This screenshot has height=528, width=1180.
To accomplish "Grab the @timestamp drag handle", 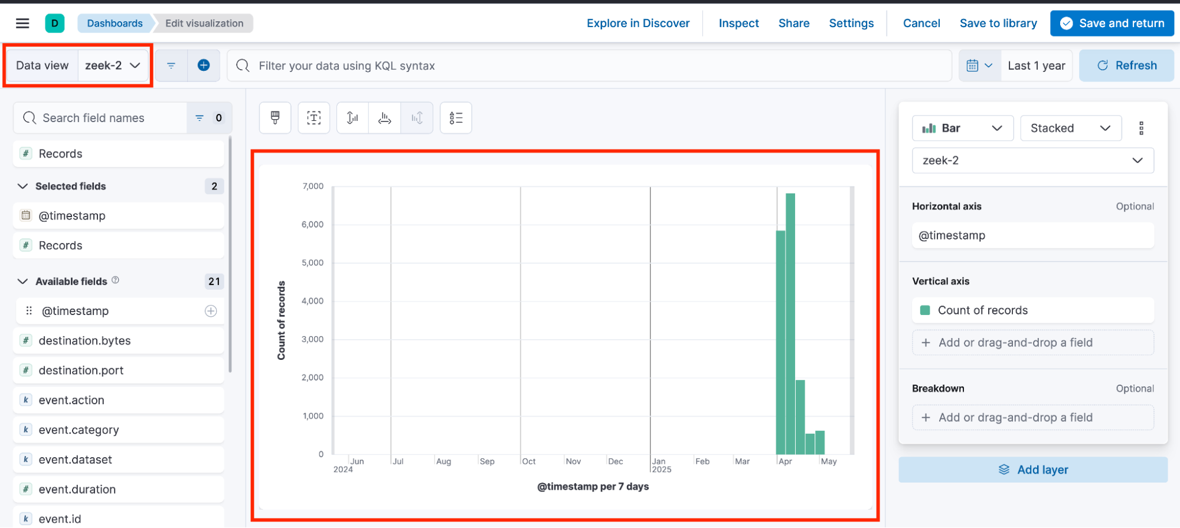I will (29, 310).
